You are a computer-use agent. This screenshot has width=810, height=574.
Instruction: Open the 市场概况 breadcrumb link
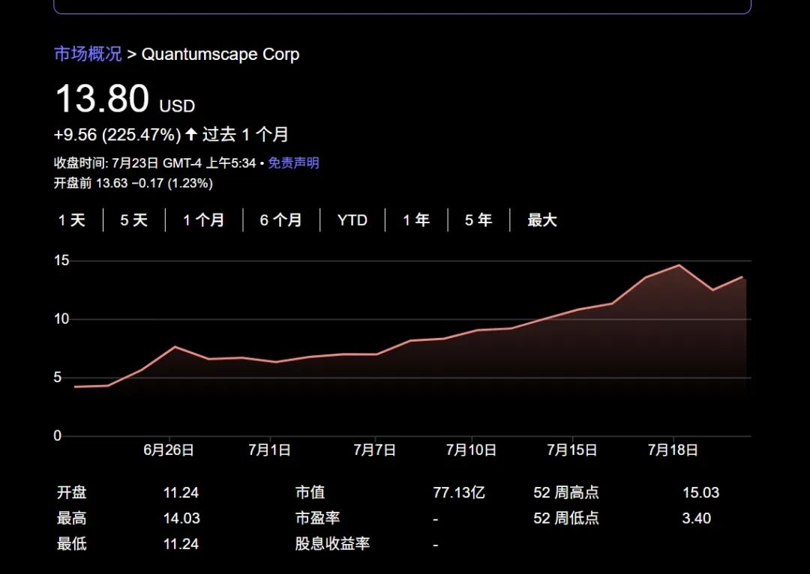click(x=88, y=54)
